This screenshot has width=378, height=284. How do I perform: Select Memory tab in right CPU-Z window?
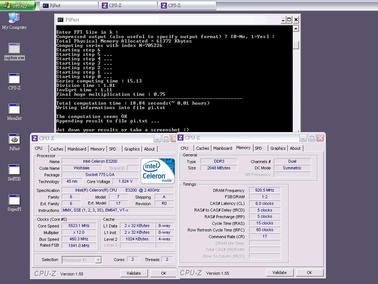tap(243, 148)
